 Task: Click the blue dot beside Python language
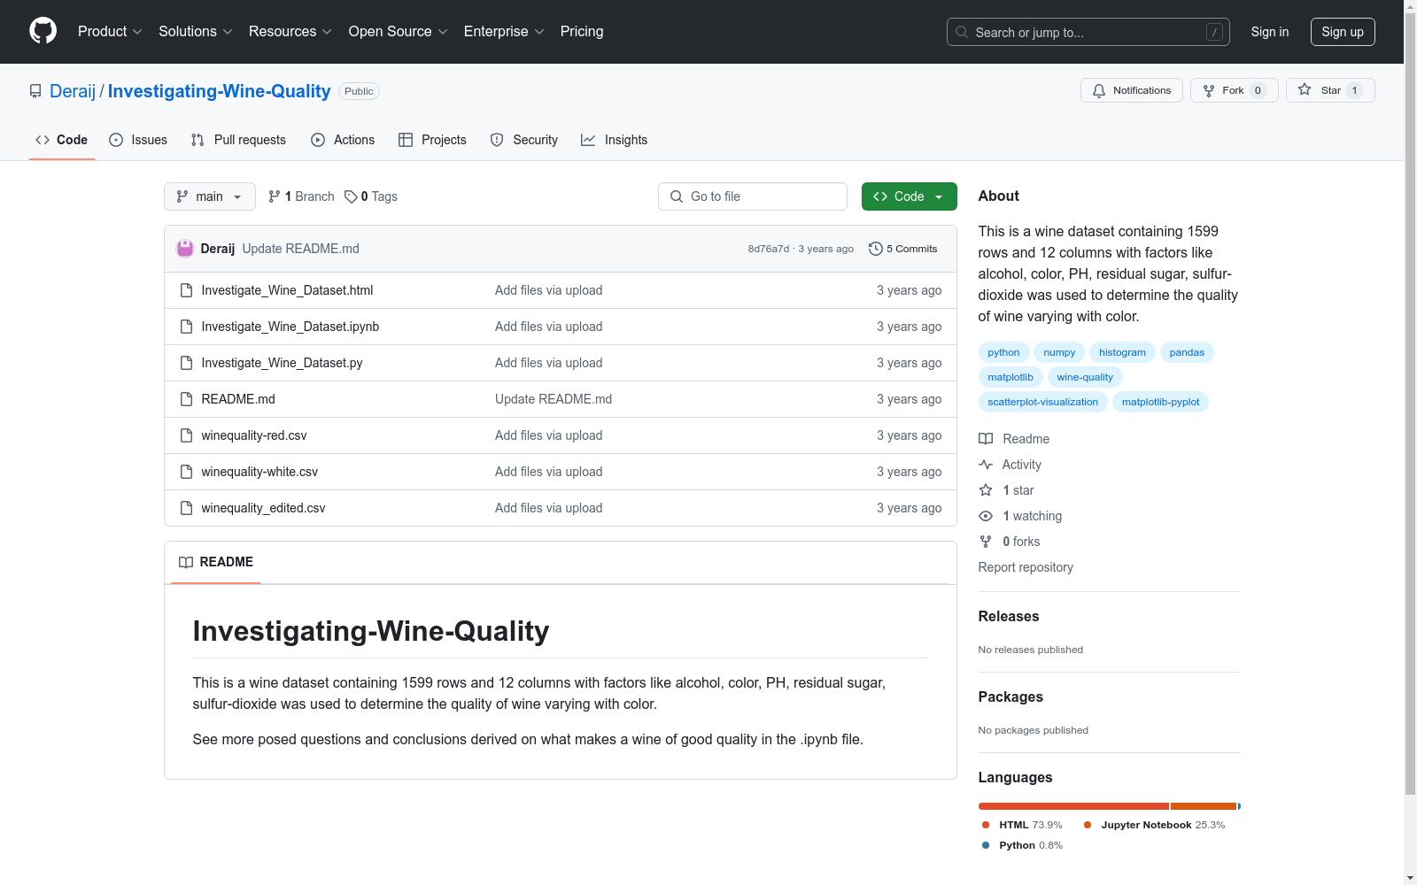pyautogui.click(x=986, y=845)
